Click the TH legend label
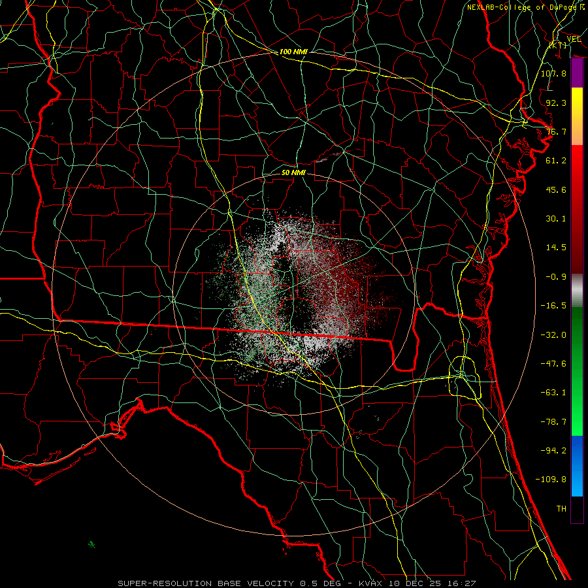The width and height of the screenshot is (588, 588). (x=561, y=509)
